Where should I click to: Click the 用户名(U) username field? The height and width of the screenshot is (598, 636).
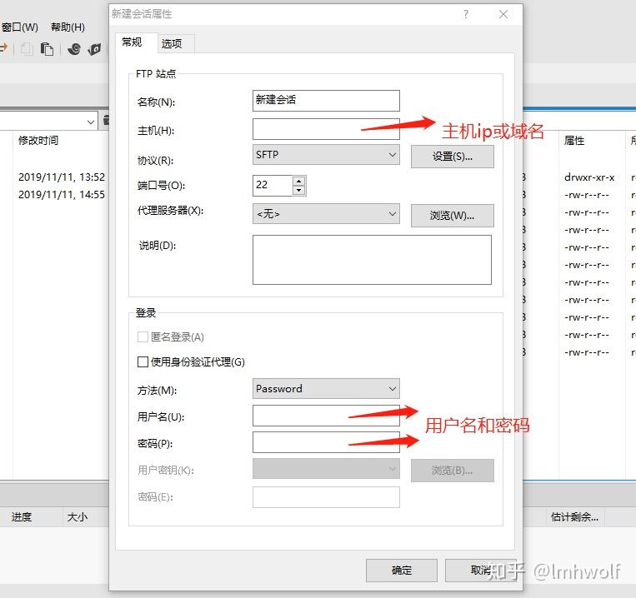pyautogui.click(x=326, y=416)
